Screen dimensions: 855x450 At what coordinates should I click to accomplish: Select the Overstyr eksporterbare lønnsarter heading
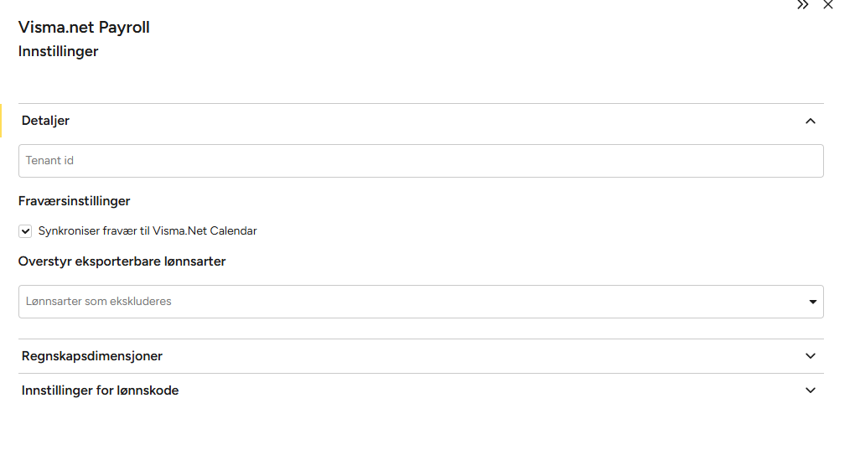(x=122, y=261)
